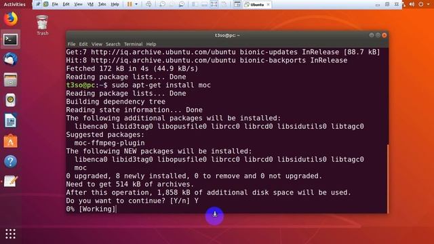Viewport: 434px width, 244px height.
Task: Show Applications grid button
Action: click(x=11, y=234)
